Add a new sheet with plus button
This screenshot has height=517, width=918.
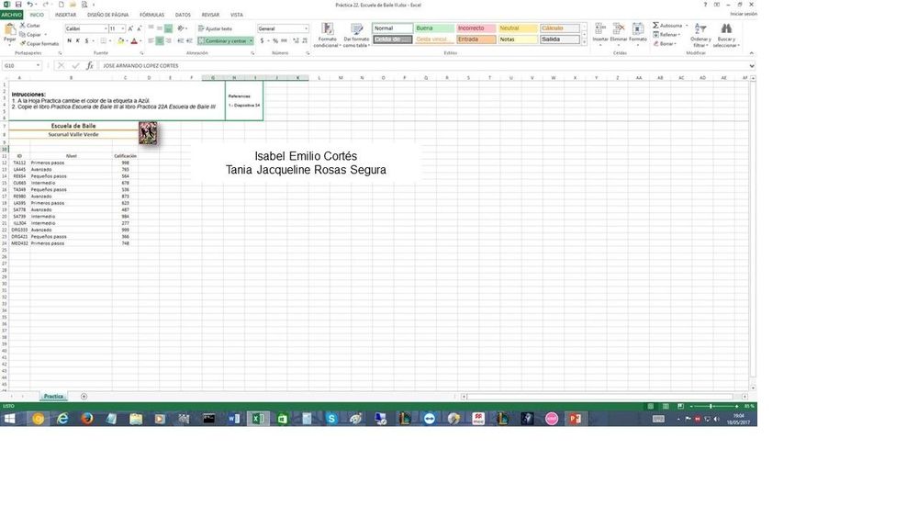coord(84,397)
